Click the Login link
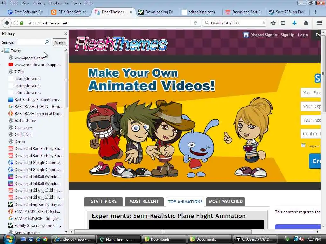This screenshot has width=326, height=244. (303, 35)
